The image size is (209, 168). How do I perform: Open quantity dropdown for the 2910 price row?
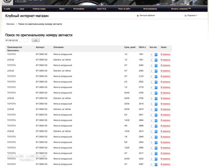(153, 132)
